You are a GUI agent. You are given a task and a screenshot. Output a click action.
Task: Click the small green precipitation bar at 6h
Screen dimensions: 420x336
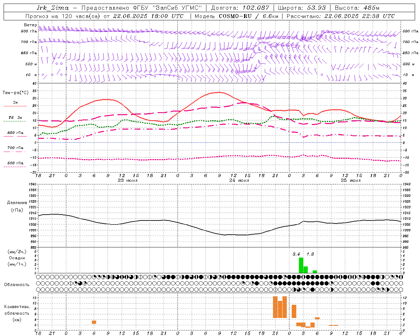(x=315, y=272)
